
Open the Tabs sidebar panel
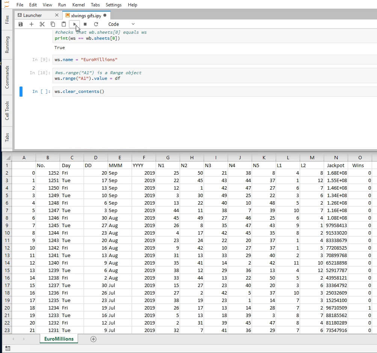click(x=6, y=137)
